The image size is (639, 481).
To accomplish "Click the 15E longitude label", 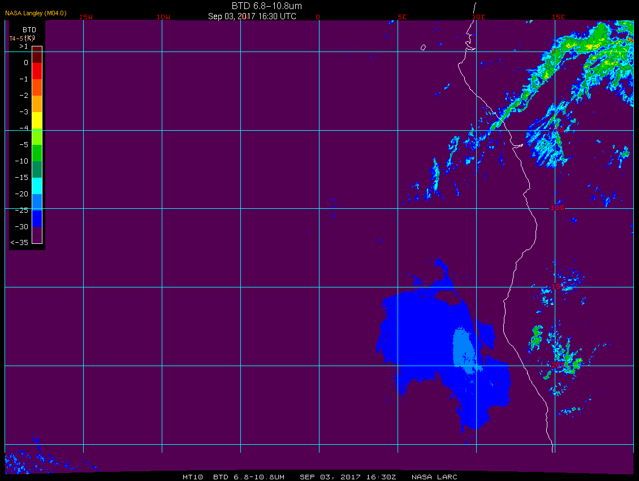I will 559,17.
